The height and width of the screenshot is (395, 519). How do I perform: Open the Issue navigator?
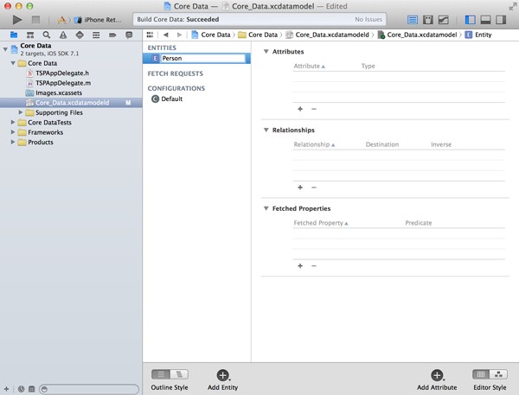pyautogui.click(x=63, y=35)
